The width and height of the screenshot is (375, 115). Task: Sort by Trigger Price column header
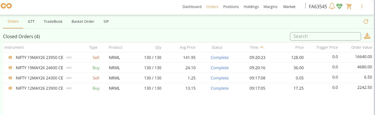pos(327,47)
